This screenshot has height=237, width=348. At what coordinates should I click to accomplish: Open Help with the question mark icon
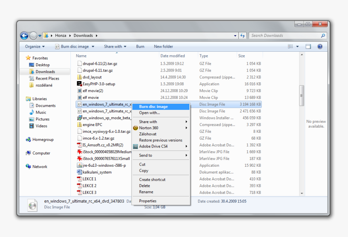coord(320,46)
